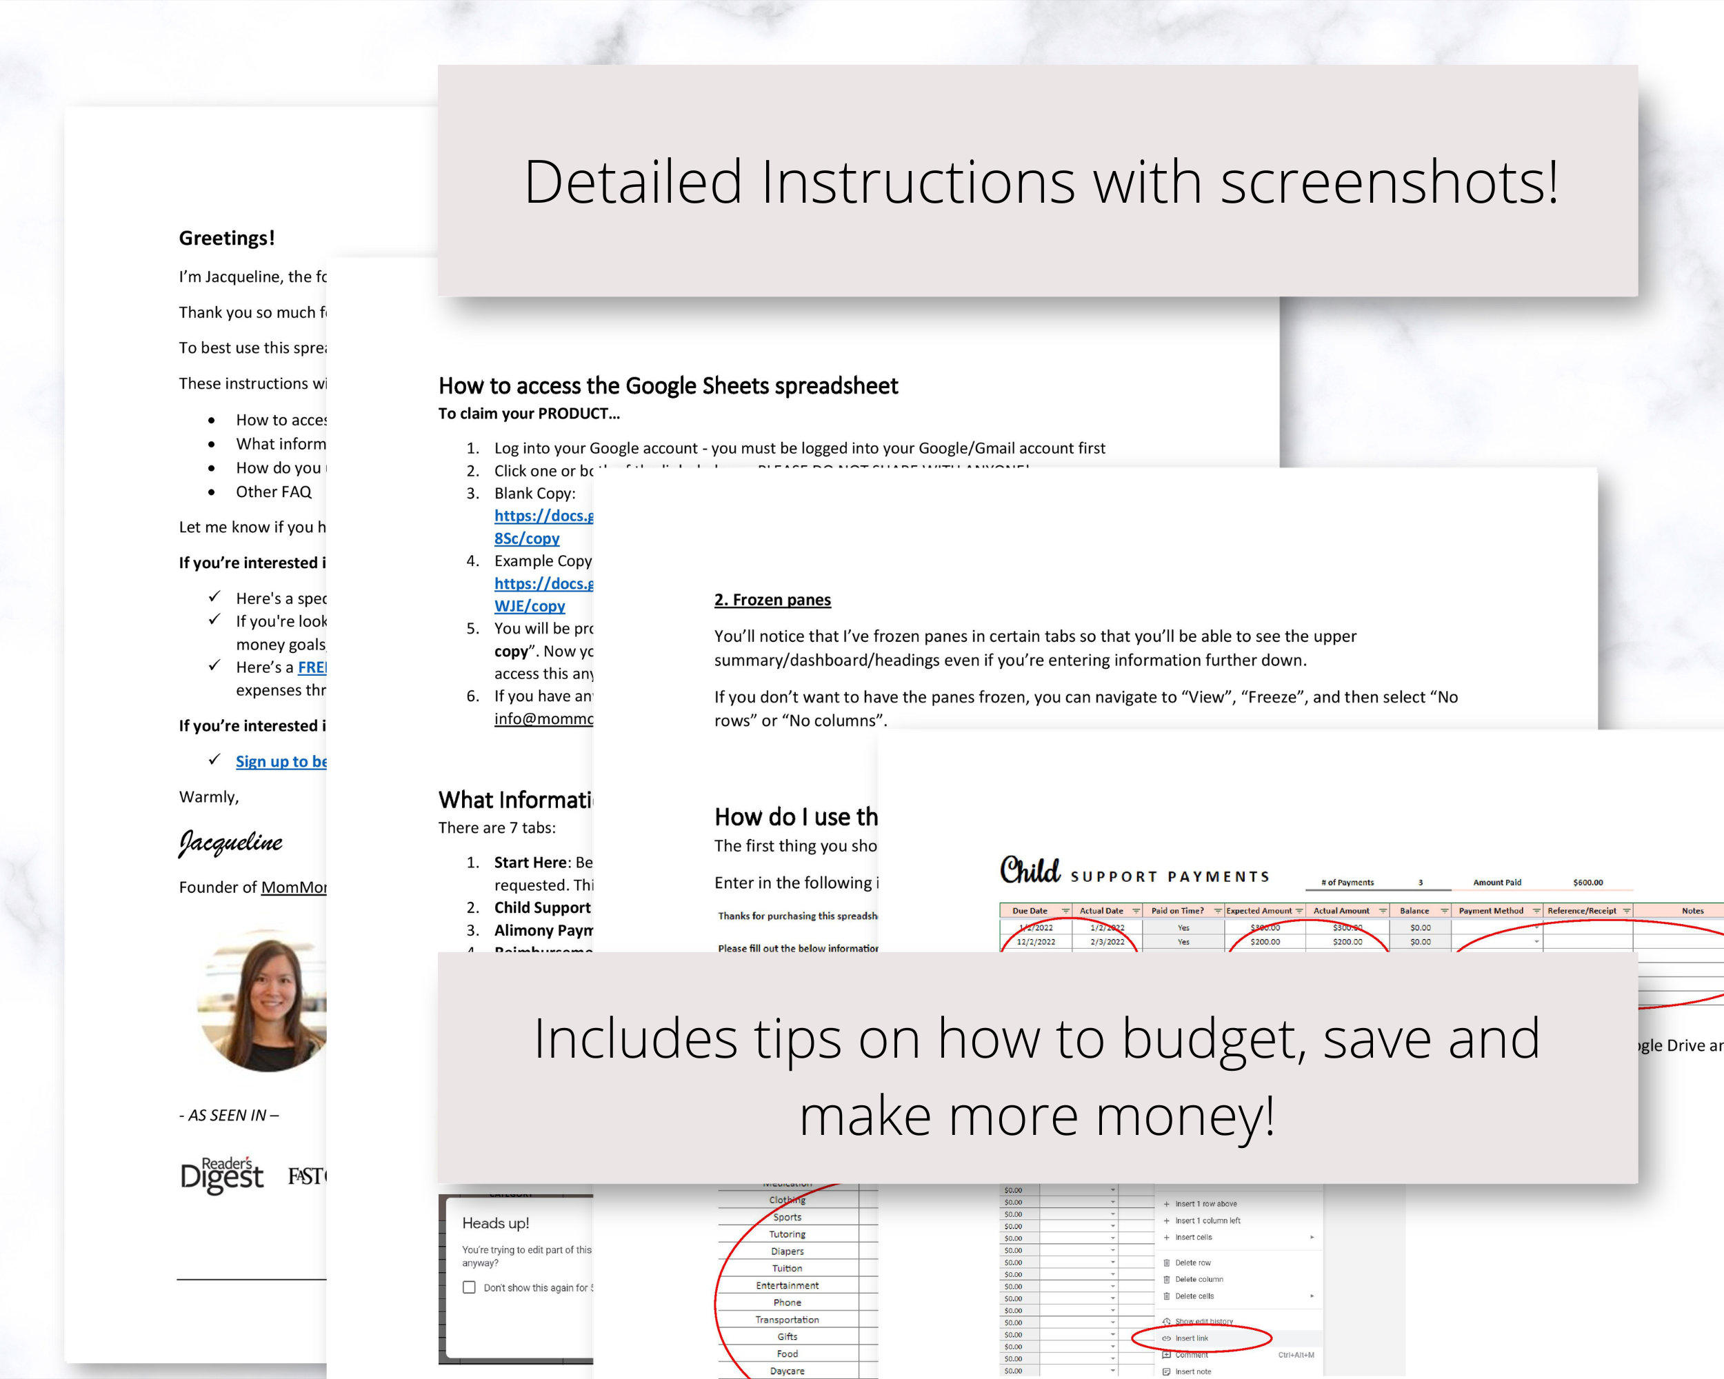
Task: Click the Notes cell in the Child Support table
Action: click(1679, 927)
